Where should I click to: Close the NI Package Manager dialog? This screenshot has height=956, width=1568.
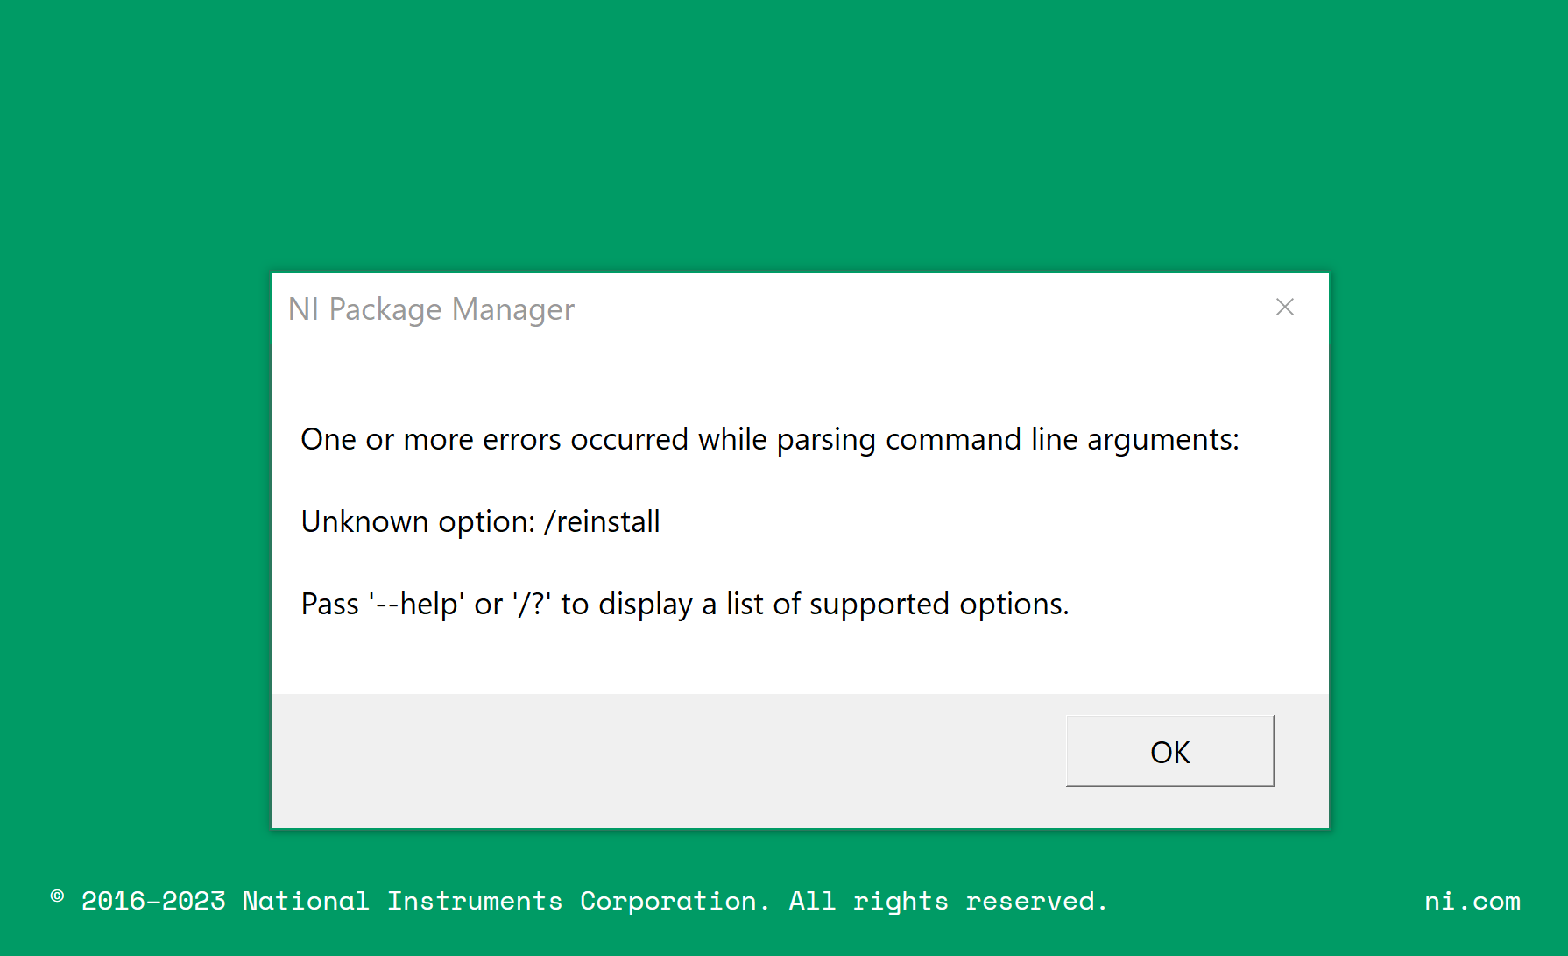pos(1284,307)
